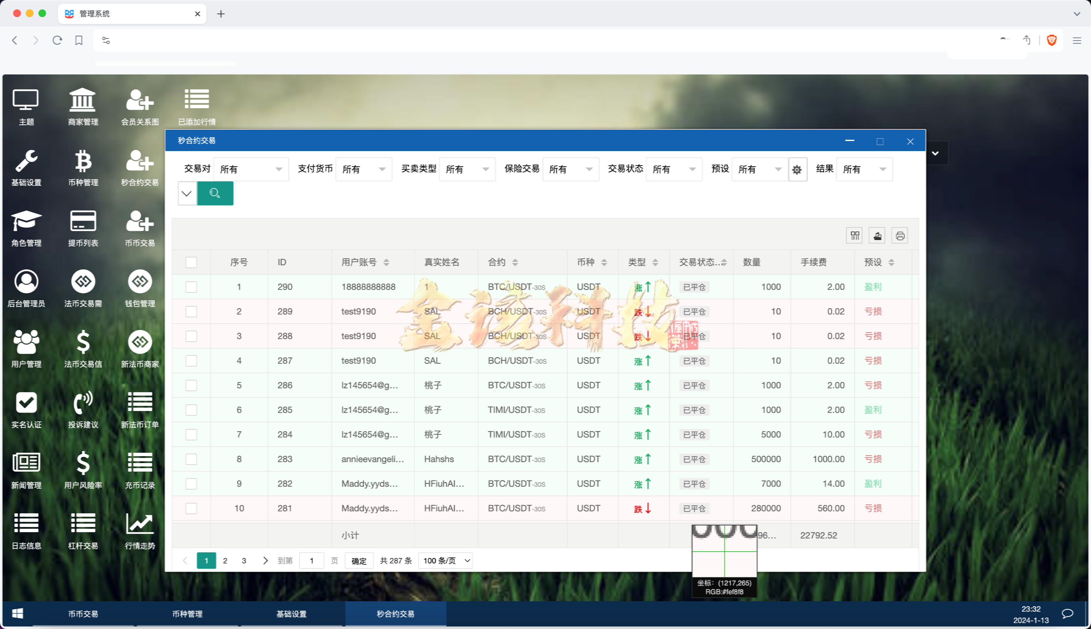This screenshot has height=629, width=1091.
Task: Check the row checkbox for ID 290
Action: pos(191,286)
